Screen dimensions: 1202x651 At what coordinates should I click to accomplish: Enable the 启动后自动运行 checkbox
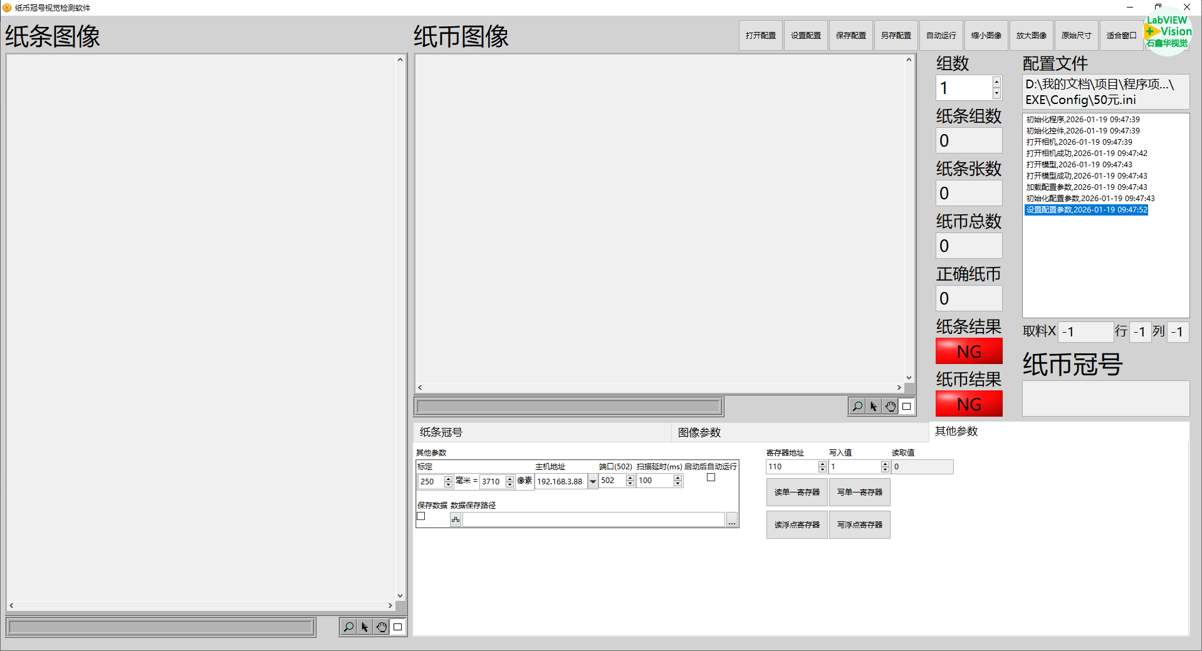711,477
